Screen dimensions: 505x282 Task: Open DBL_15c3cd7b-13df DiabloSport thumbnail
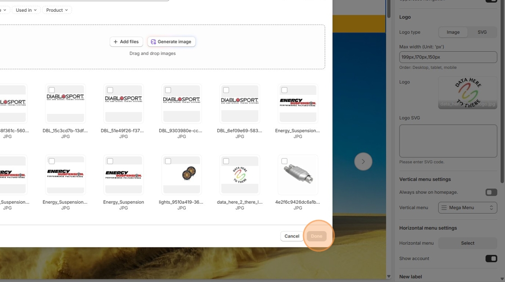65,104
